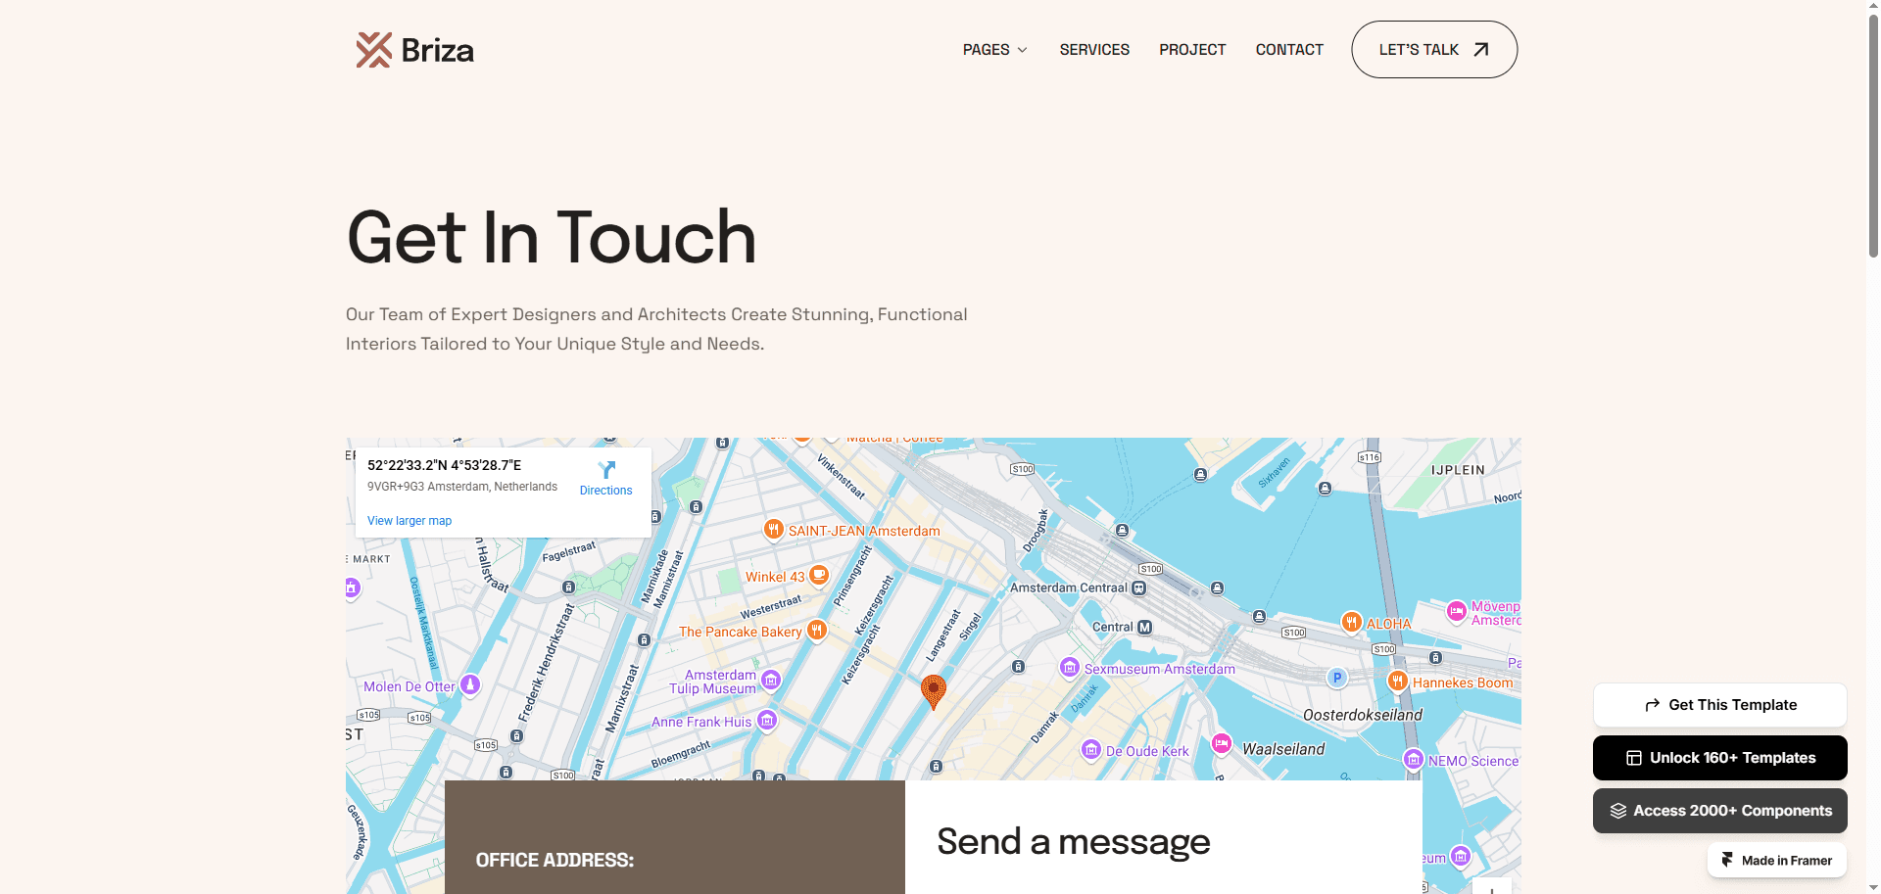Click the layers icon on Access Components
This screenshot has height=894, width=1881.
[1618, 811]
